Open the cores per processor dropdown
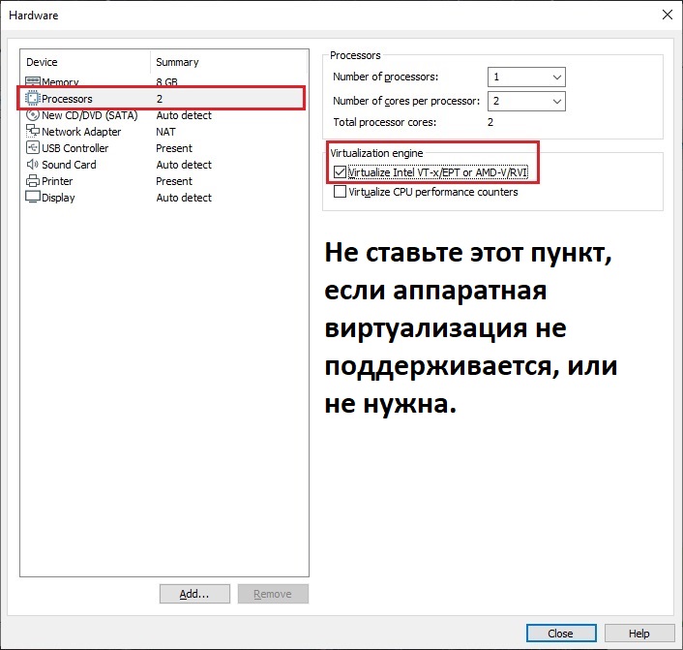Viewport: 683px width, 650px height. pos(526,101)
